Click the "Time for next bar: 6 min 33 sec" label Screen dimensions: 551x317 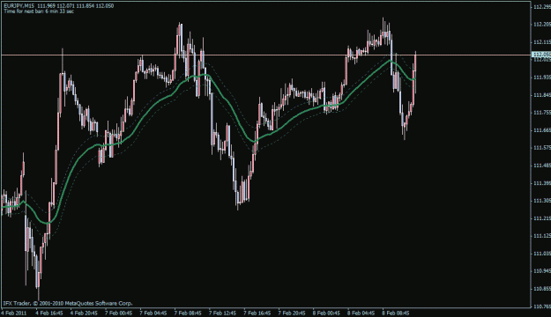point(39,11)
